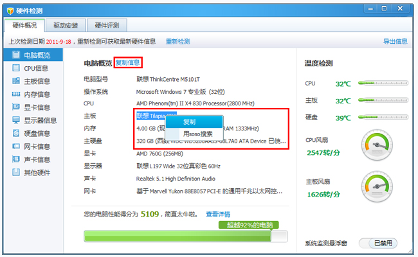This screenshot has height=257, width=418.
Task: Click the CPU temperature bar
Action: click(x=383, y=84)
